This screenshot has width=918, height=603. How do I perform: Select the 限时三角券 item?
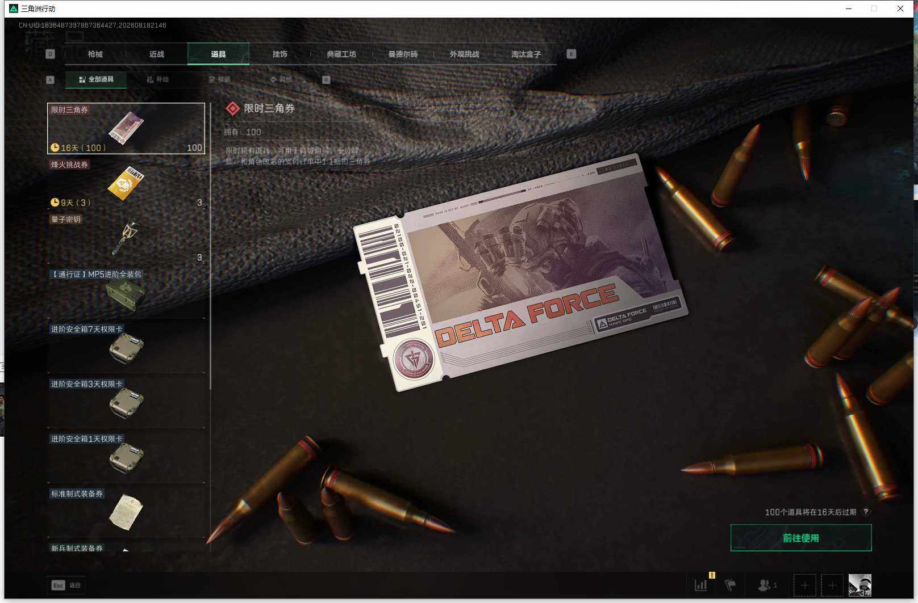click(126, 128)
